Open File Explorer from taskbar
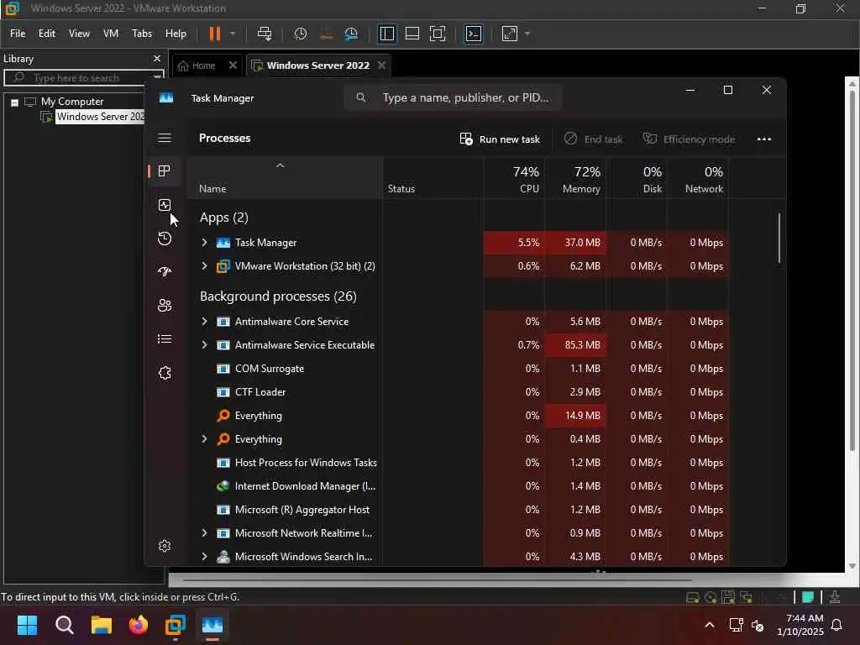 pyautogui.click(x=102, y=625)
